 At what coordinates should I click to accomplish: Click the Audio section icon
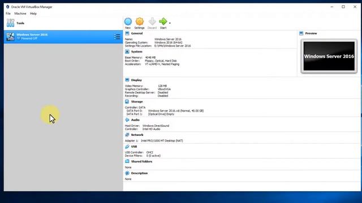tap(127, 120)
